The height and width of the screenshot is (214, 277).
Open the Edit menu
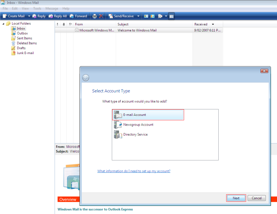point(15,8)
